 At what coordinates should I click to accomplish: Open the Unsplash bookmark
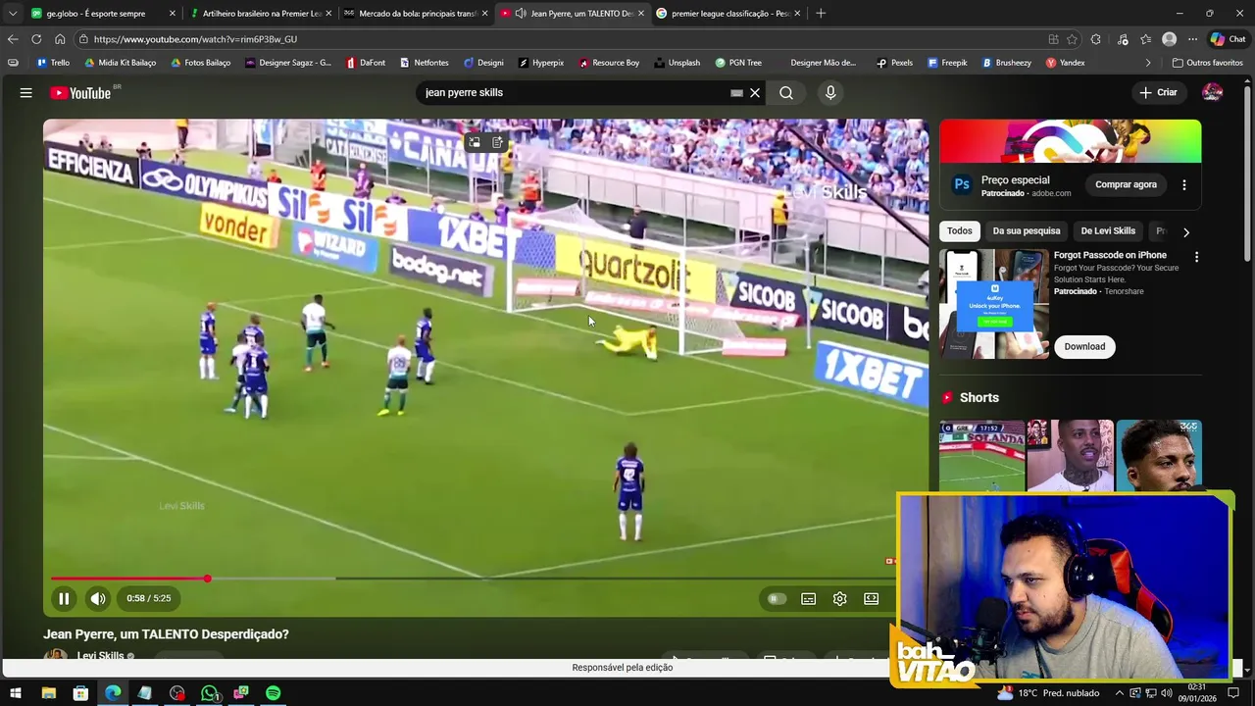[x=676, y=63]
